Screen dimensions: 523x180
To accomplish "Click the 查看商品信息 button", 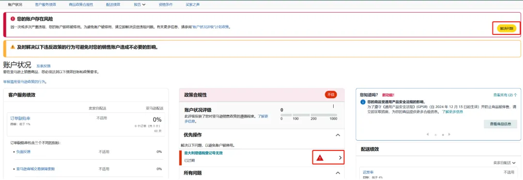I will coord(501,124).
